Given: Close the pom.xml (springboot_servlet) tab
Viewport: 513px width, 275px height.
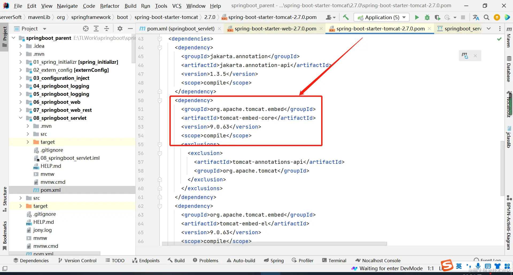Looking at the screenshot, I should coord(219,29).
